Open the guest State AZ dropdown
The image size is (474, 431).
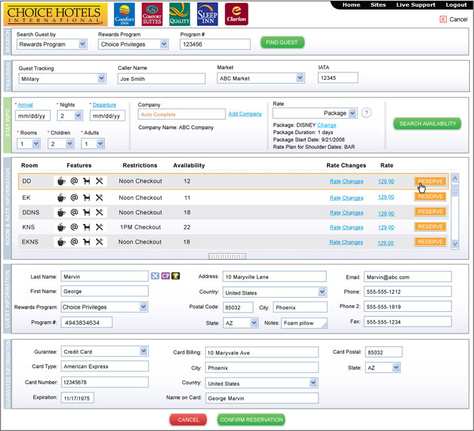point(254,323)
